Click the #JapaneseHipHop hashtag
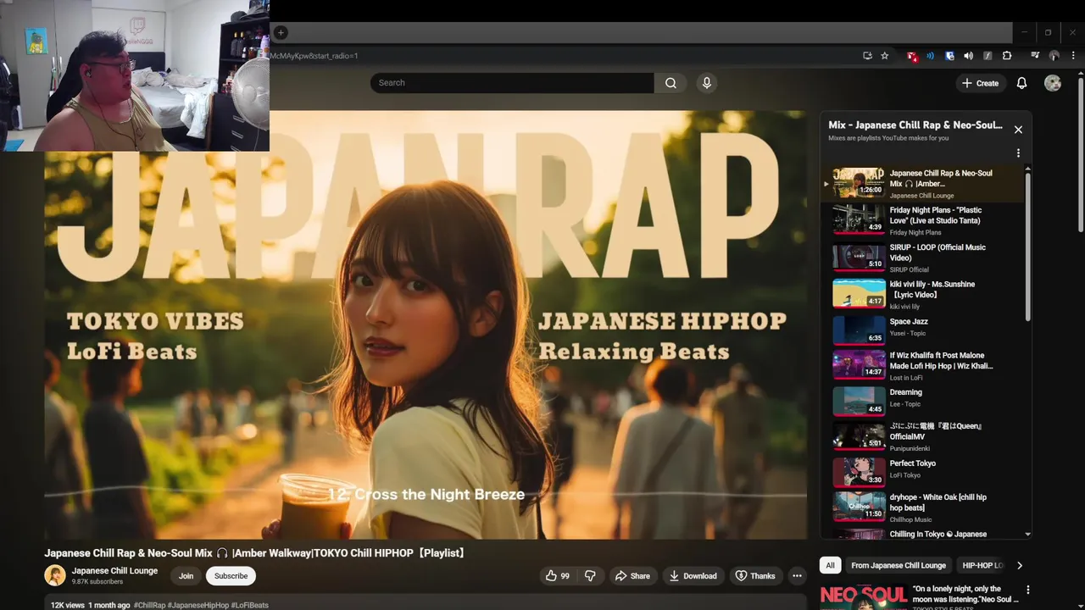 [198, 605]
